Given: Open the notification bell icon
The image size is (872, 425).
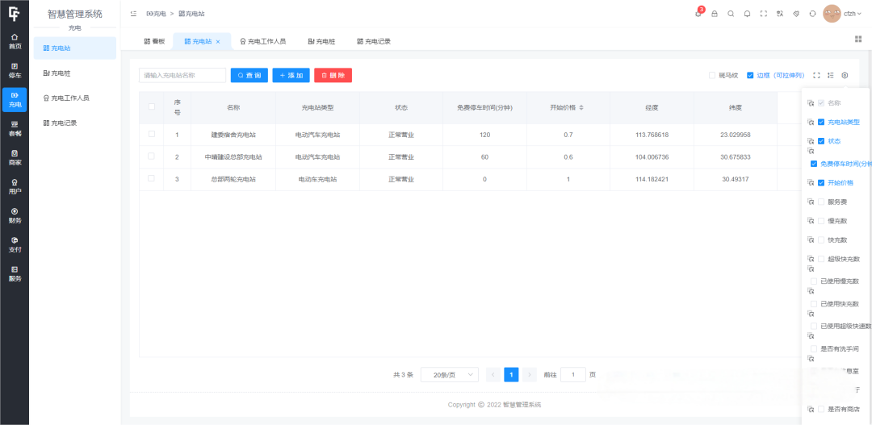Looking at the screenshot, I should (x=747, y=14).
